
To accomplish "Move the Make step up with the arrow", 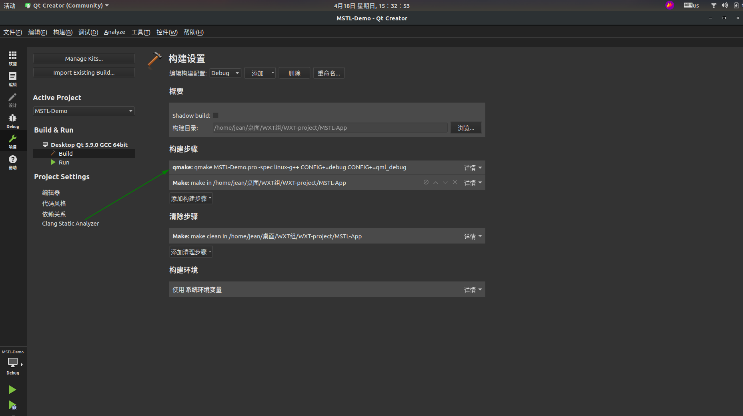I will (x=435, y=182).
